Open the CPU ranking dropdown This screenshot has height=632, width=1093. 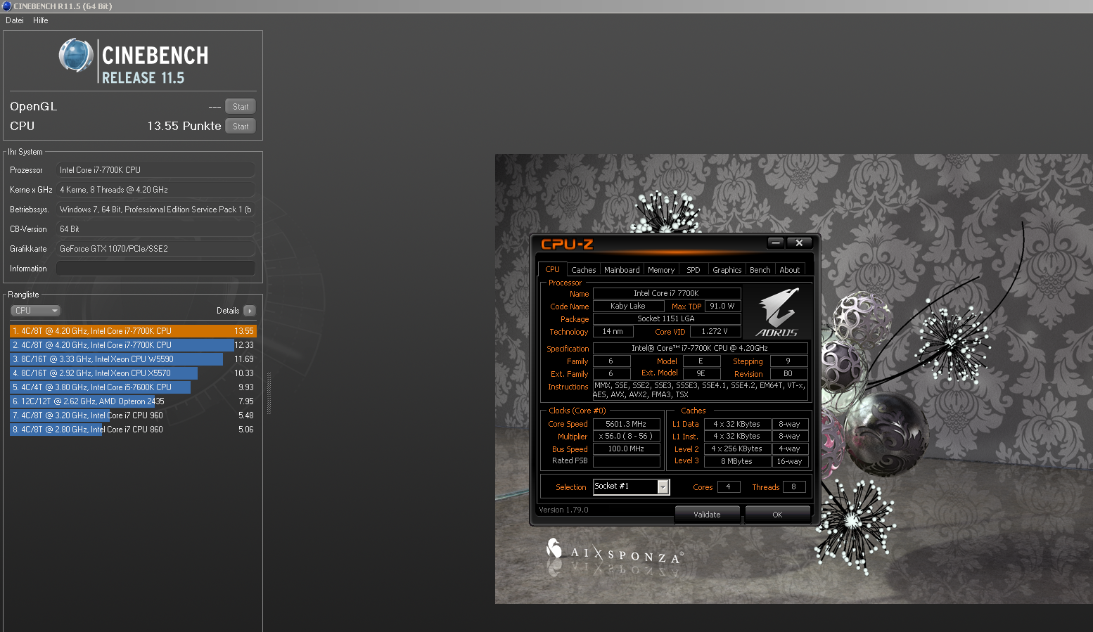point(35,311)
